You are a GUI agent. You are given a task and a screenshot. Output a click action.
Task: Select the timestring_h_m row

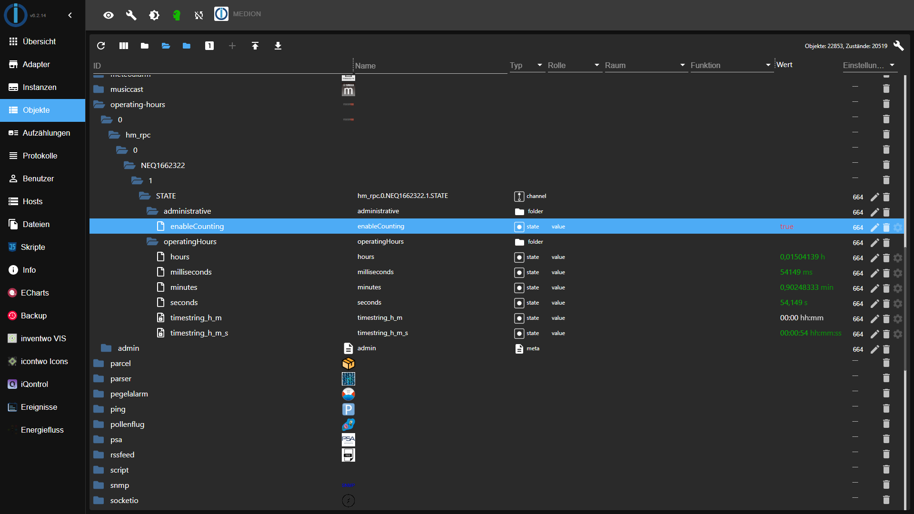tap(497, 317)
